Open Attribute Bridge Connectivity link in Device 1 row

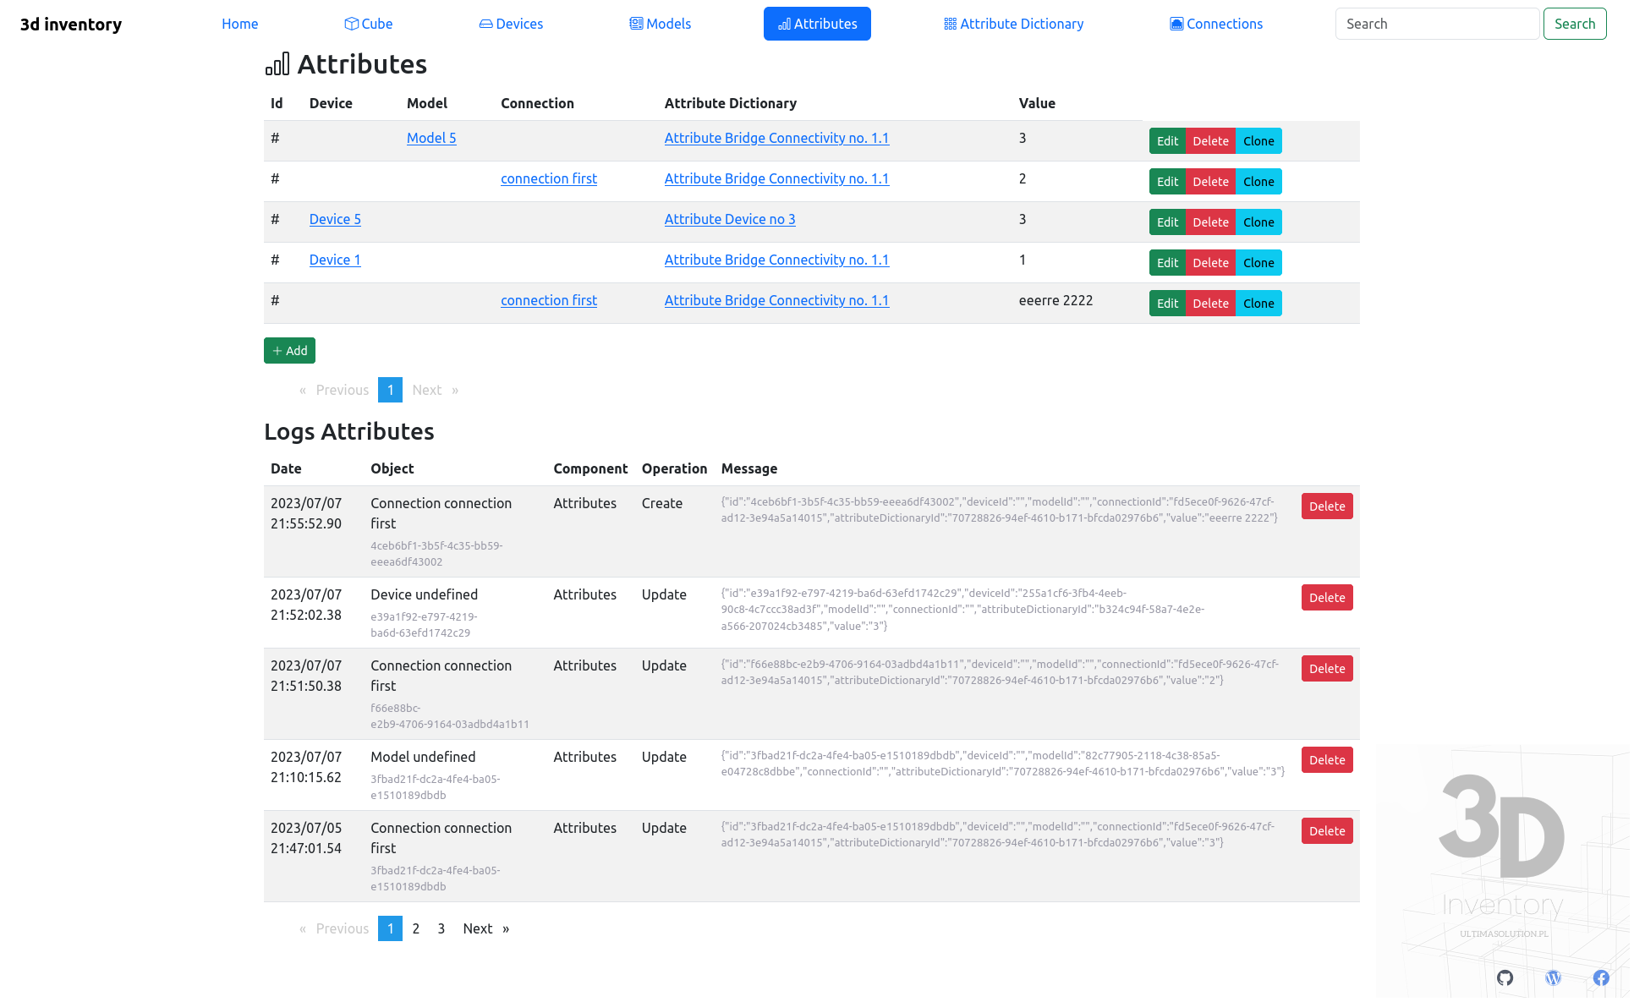point(776,260)
